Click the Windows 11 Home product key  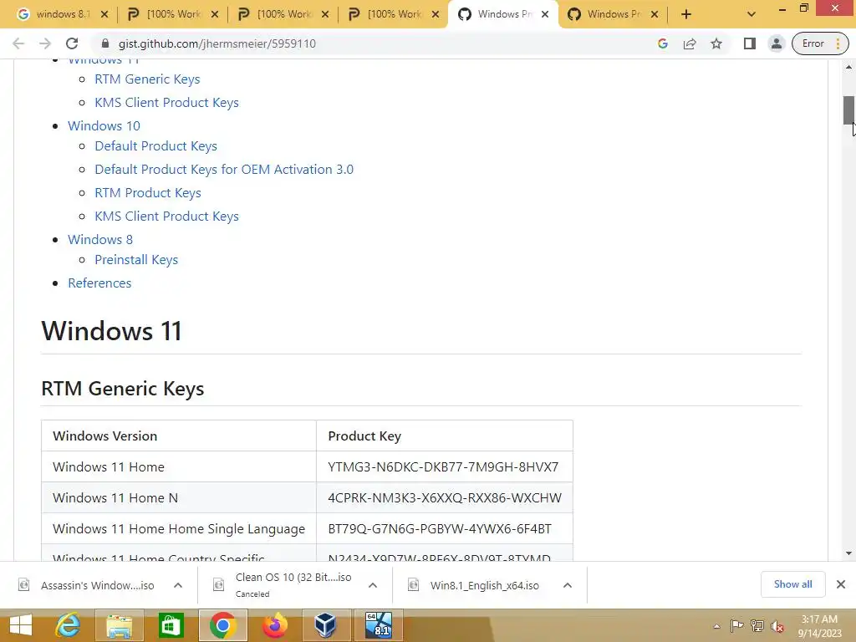tap(443, 466)
